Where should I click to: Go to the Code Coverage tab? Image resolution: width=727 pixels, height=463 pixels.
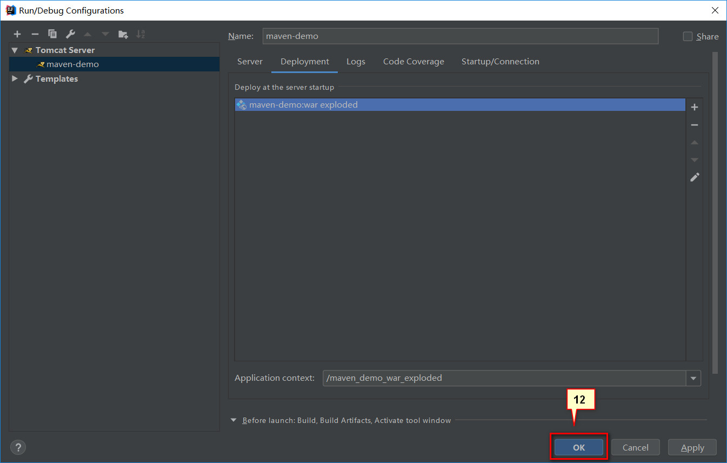413,62
